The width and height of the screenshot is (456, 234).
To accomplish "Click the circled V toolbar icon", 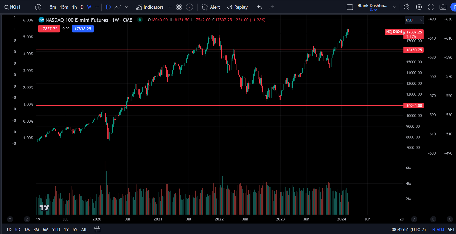I will click(189, 7).
